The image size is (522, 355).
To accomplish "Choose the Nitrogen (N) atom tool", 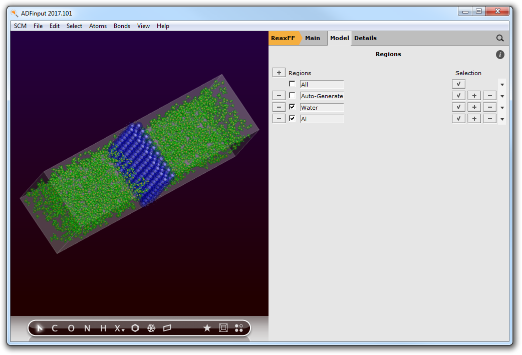I will (87, 328).
